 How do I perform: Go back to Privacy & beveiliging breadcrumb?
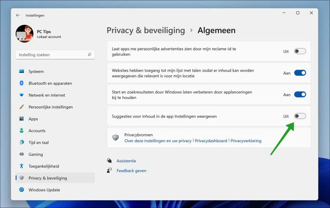[146, 30]
